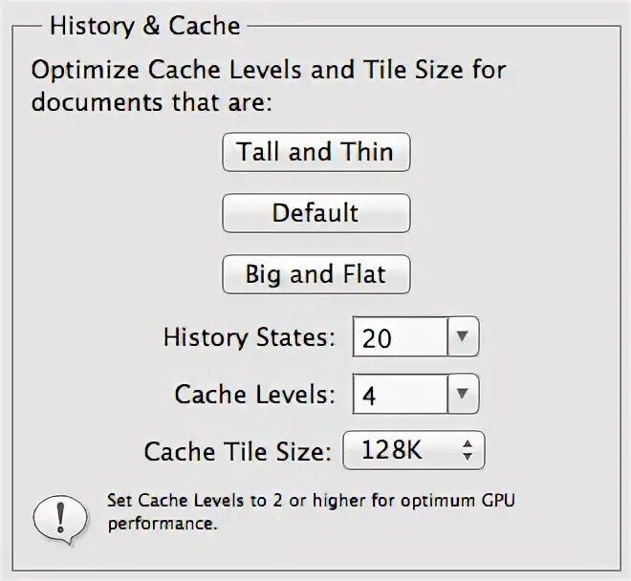This screenshot has height=581, width=631.
Task: Click the GPU performance warning message text
Action: coord(311,512)
